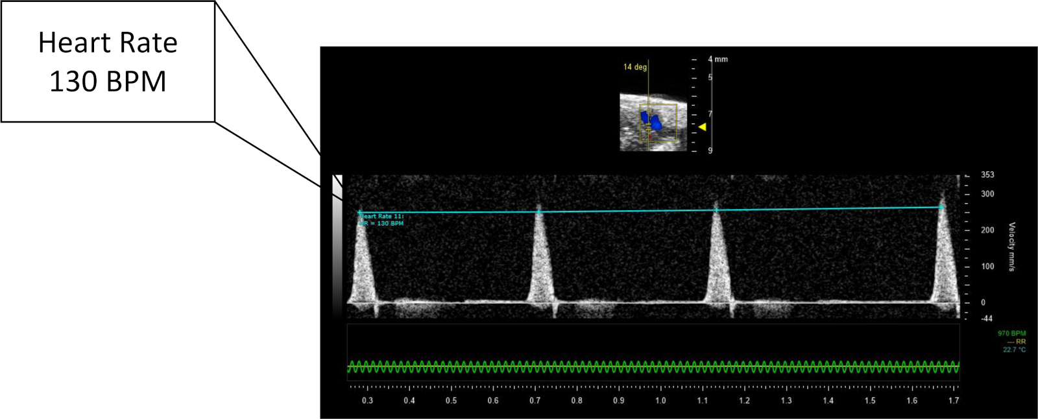Click the grayscale brightness bar beside the spectrum
The image size is (1038, 419).
click(x=337, y=245)
